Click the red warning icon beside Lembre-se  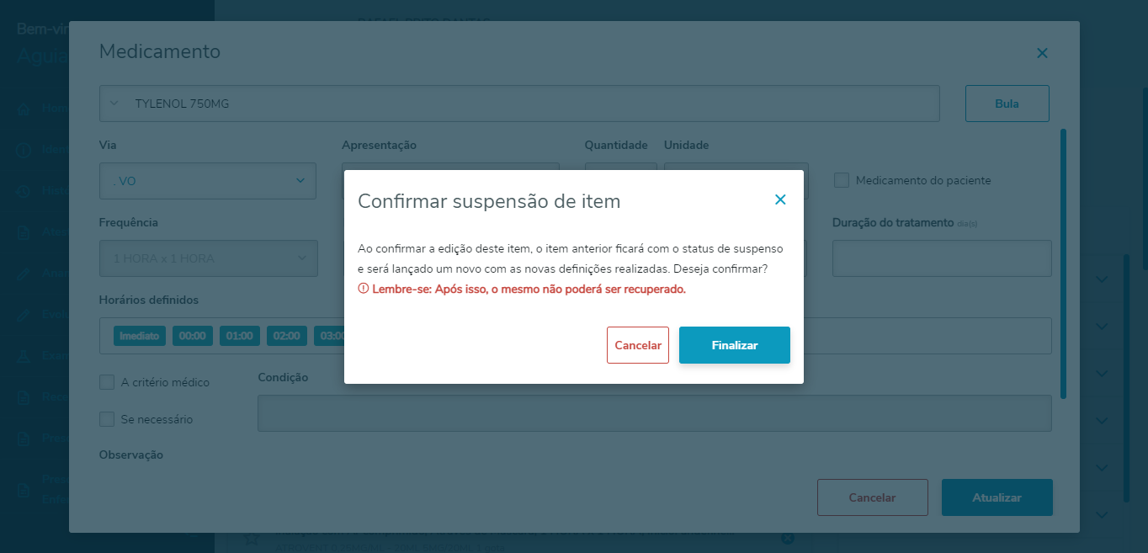coord(364,289)
